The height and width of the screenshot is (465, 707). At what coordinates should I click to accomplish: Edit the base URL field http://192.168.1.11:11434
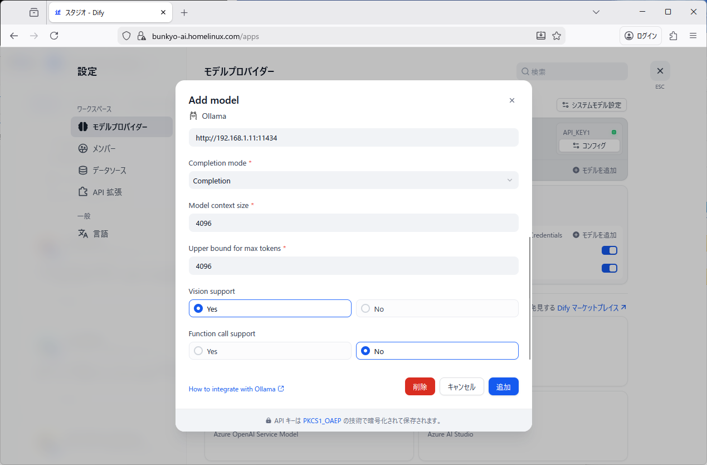[354, 138]
